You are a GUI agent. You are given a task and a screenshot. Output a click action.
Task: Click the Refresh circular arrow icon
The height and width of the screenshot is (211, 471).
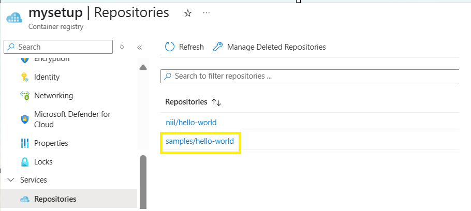(x=170, y=47)
